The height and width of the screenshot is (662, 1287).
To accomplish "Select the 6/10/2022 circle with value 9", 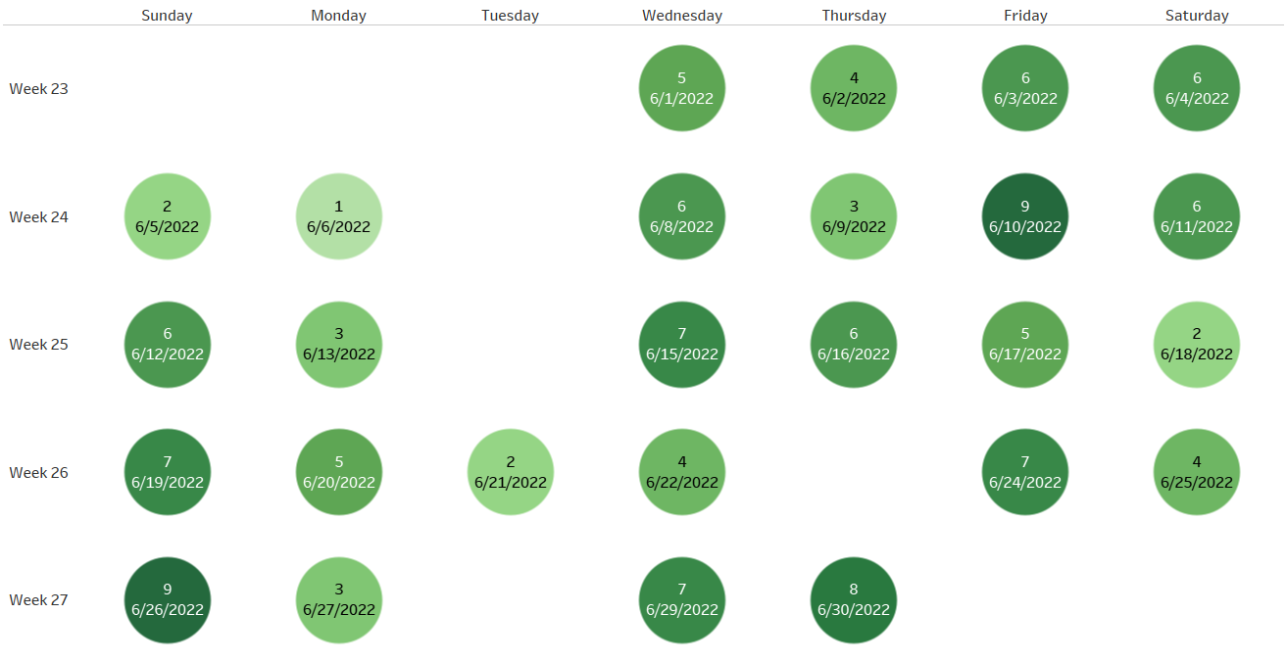I will [1025, 216].
